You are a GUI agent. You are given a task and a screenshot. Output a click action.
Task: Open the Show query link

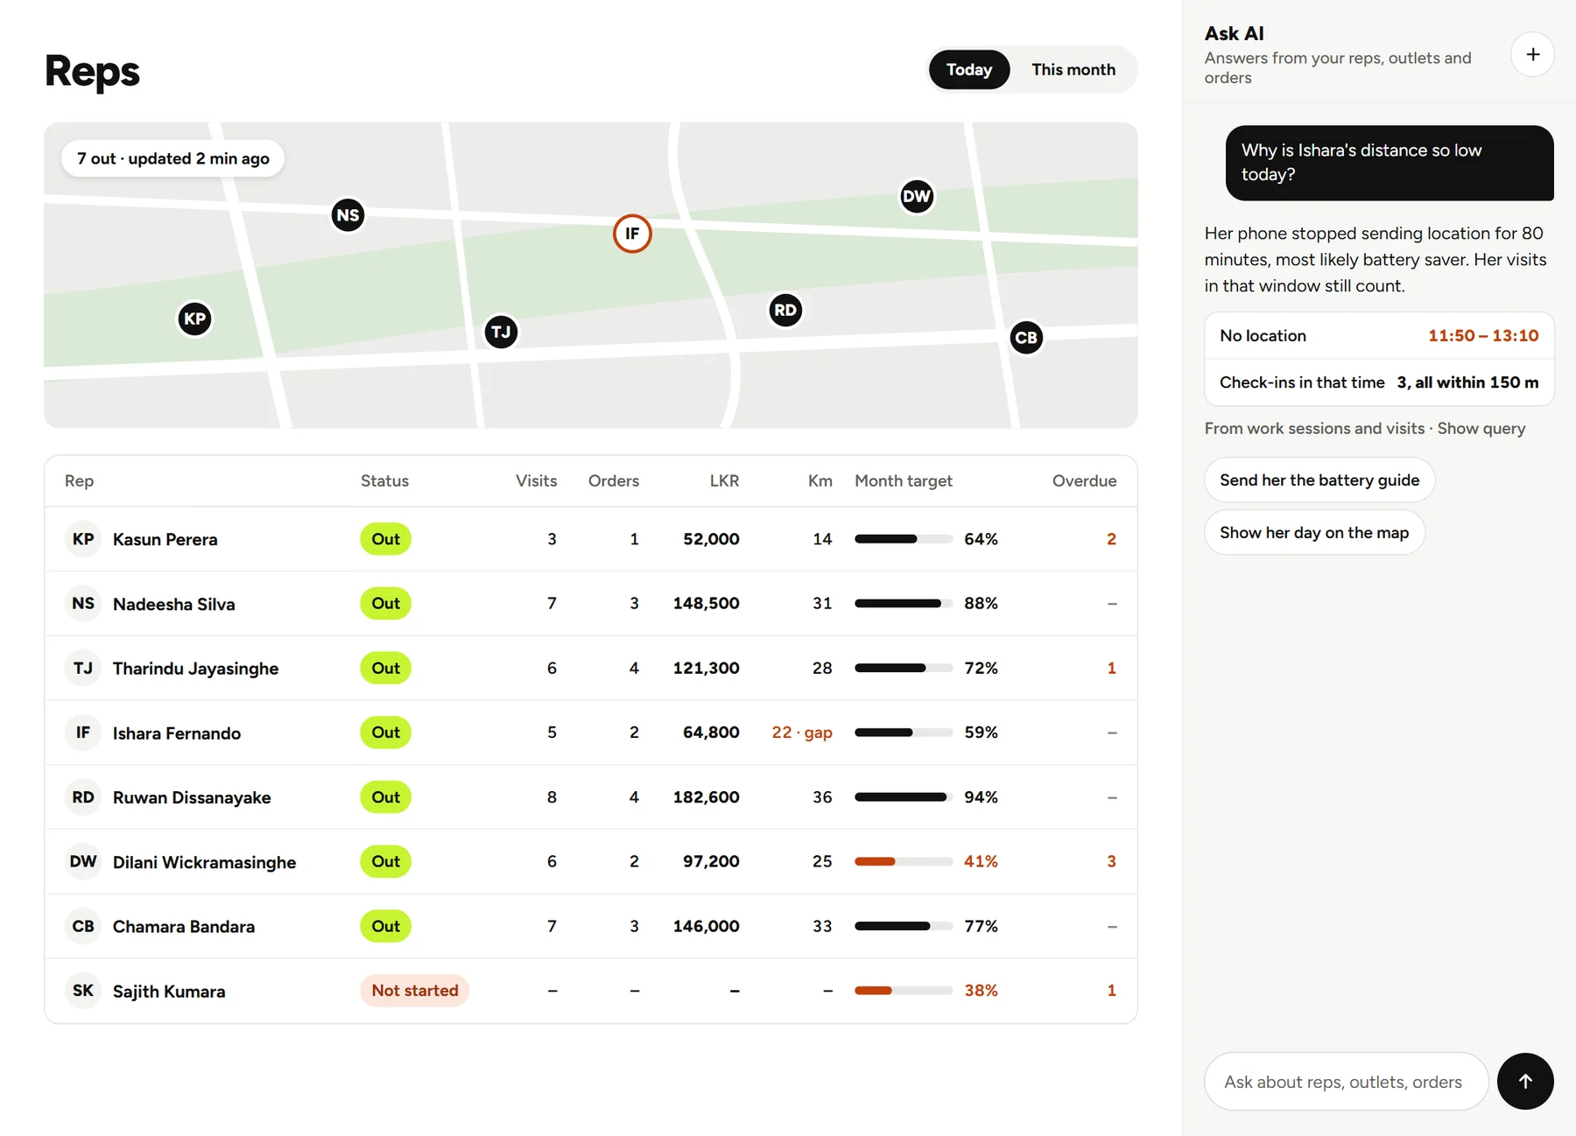click(1481, 428)
